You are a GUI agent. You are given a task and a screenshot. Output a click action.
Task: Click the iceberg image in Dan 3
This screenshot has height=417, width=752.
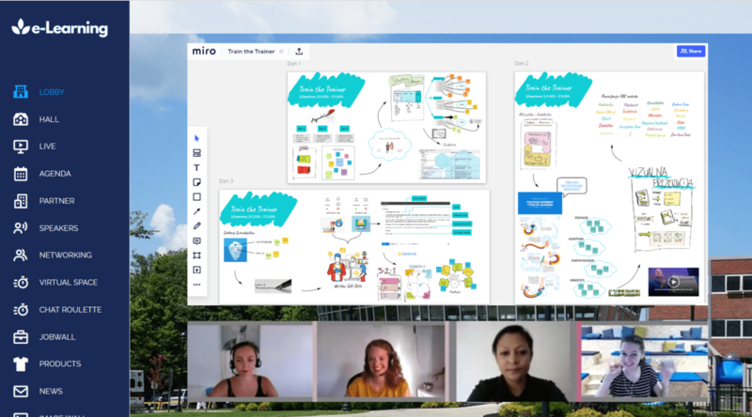[235, 249]
